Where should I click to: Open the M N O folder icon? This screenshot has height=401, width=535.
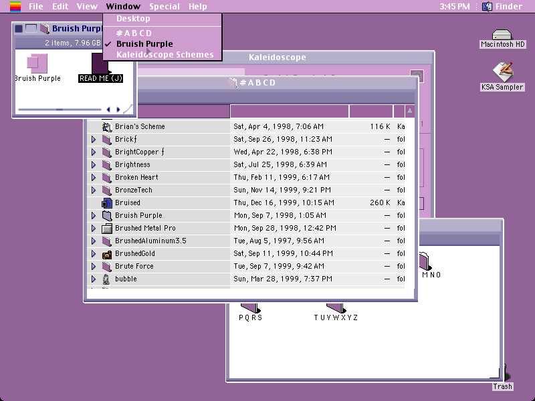(x=425, y=261)
